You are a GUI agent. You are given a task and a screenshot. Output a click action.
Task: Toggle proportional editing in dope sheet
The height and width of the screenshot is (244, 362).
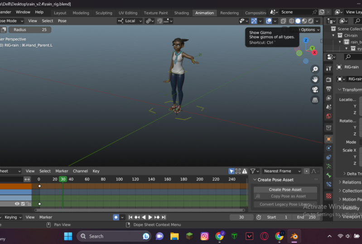point(306,171)
